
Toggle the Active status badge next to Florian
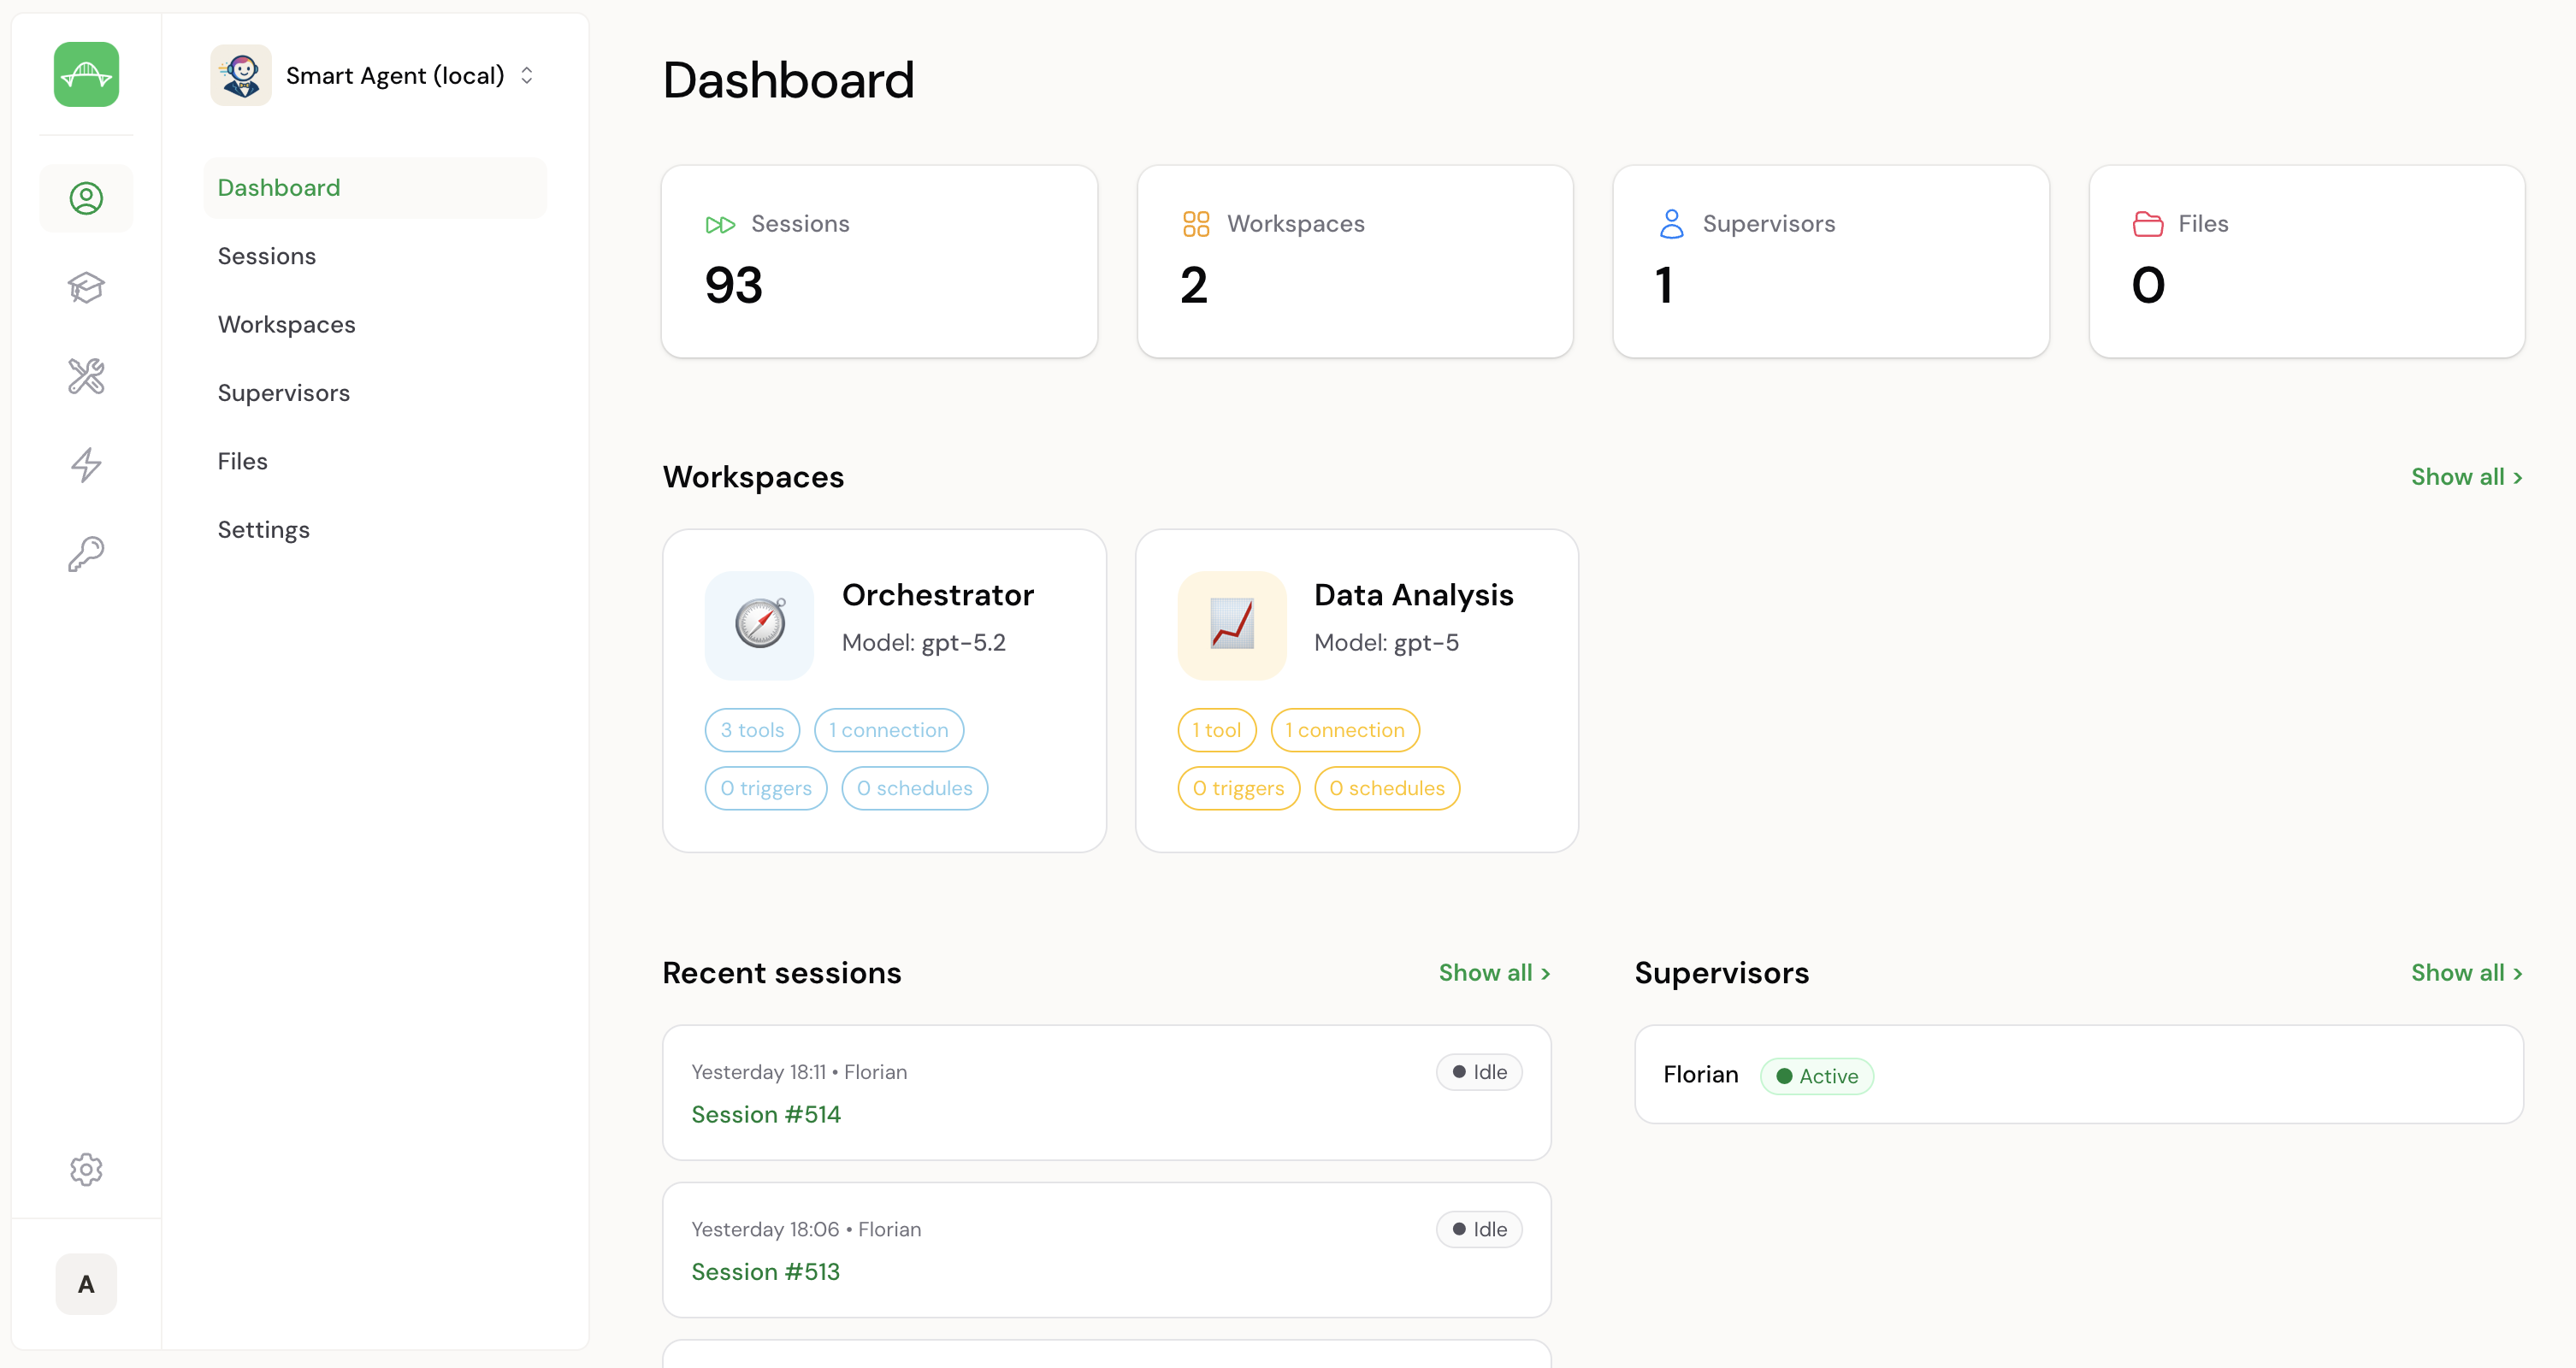(1816, 1076)
